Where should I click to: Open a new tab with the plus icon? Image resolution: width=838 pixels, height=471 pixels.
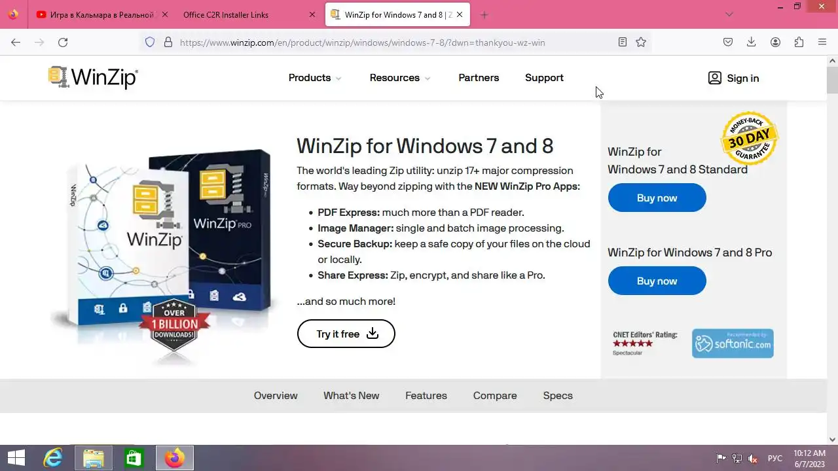(x=484, y=14)
